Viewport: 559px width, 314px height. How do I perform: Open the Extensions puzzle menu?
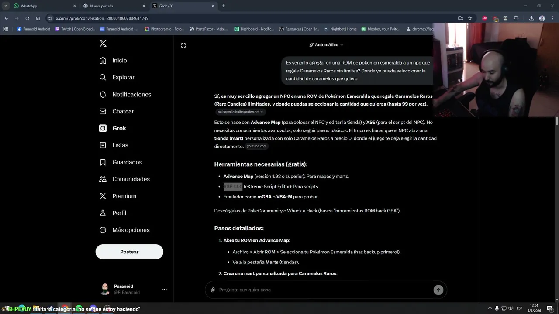516,18
